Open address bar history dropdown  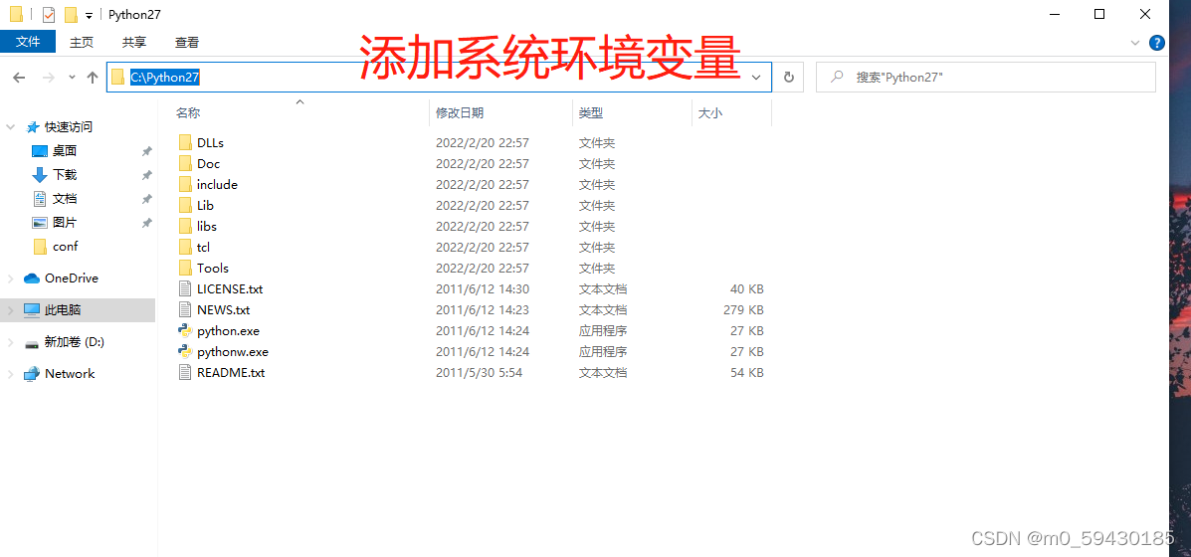point(756,78)
